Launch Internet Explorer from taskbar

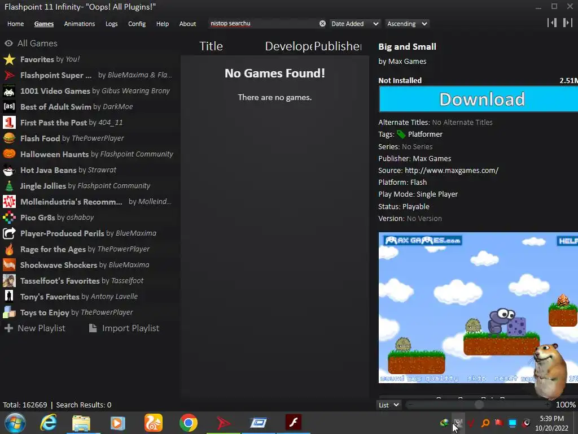coord(49,423)
